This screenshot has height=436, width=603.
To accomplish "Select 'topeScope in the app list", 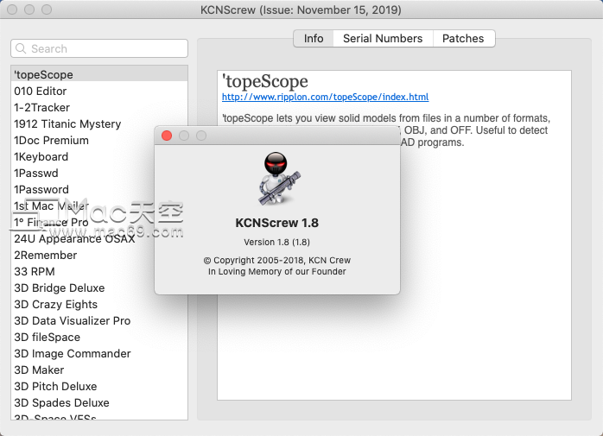I will tap(99, 74).
